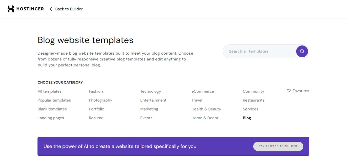Click the Hostinger logo
348x161 pixels.
click(x=25, y=9)
